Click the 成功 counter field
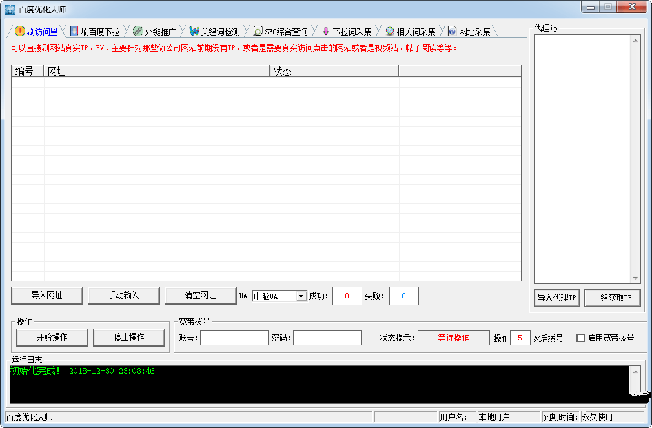The image size is (652, 428). tap(347, 296)
